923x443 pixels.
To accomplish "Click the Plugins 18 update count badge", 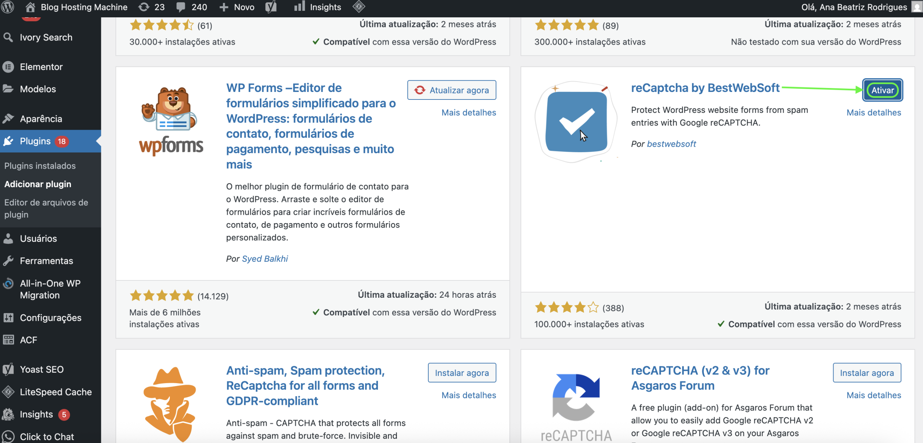I will pyautogui.click(x=62, y=141).
